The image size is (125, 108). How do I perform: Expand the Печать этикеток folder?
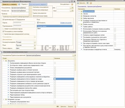pyautogui.click(x=79, y=24)
